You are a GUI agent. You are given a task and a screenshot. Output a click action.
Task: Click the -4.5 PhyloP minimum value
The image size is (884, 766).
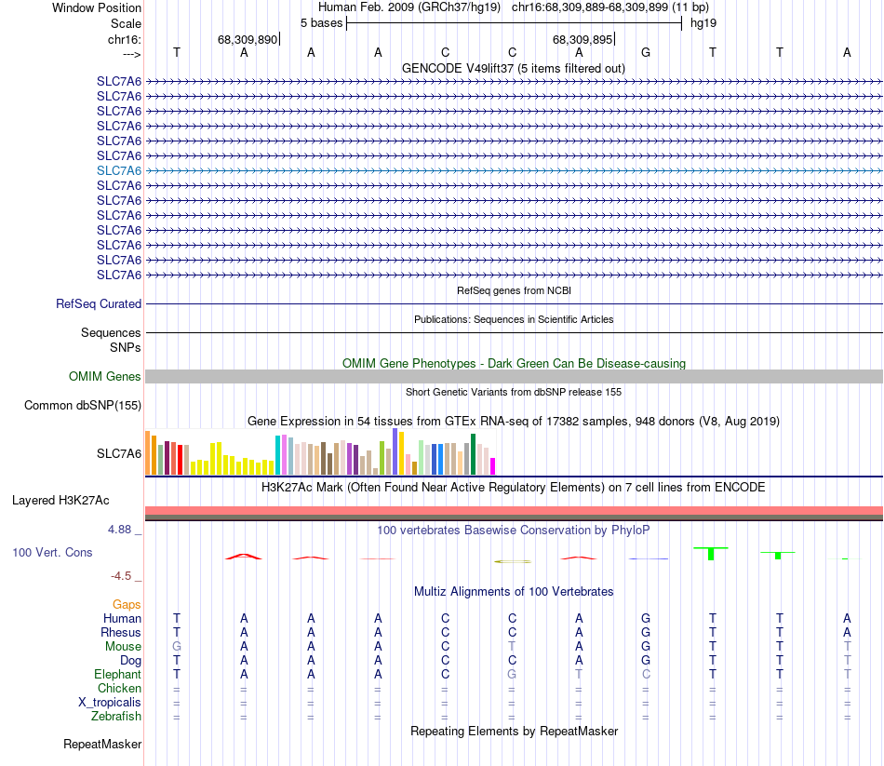(x=121, y=576)
